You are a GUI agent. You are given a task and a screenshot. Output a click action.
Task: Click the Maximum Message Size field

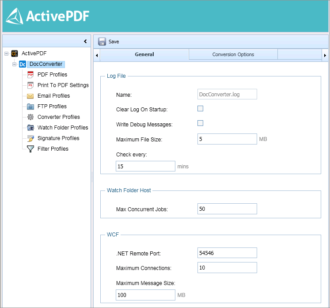[x=145, y=295]
